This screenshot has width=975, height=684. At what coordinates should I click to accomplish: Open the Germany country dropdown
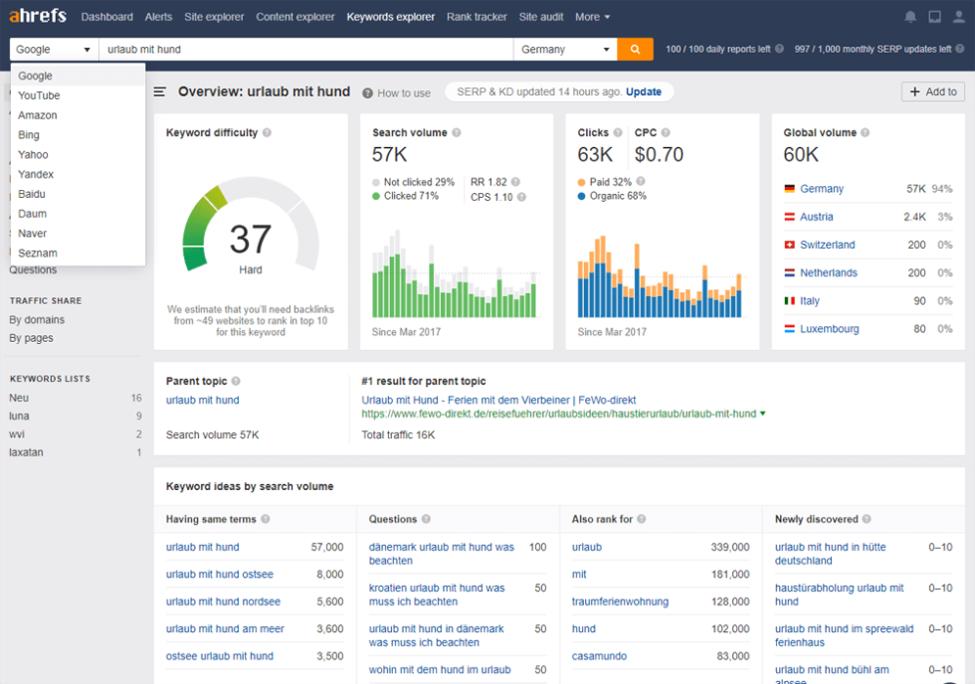563,48
